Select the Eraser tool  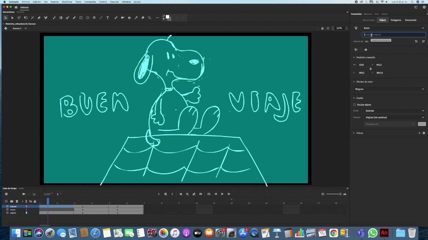point(143,18)
